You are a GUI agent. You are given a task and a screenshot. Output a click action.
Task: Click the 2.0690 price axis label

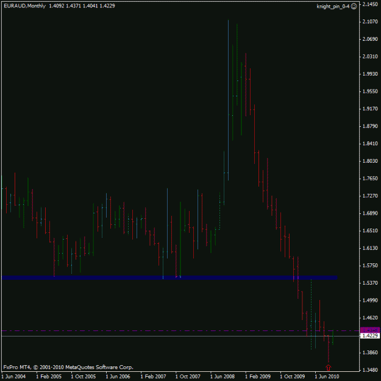coord(370,39)
